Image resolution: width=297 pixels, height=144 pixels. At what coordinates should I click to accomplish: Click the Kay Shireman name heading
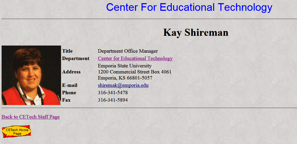[196, 32]
